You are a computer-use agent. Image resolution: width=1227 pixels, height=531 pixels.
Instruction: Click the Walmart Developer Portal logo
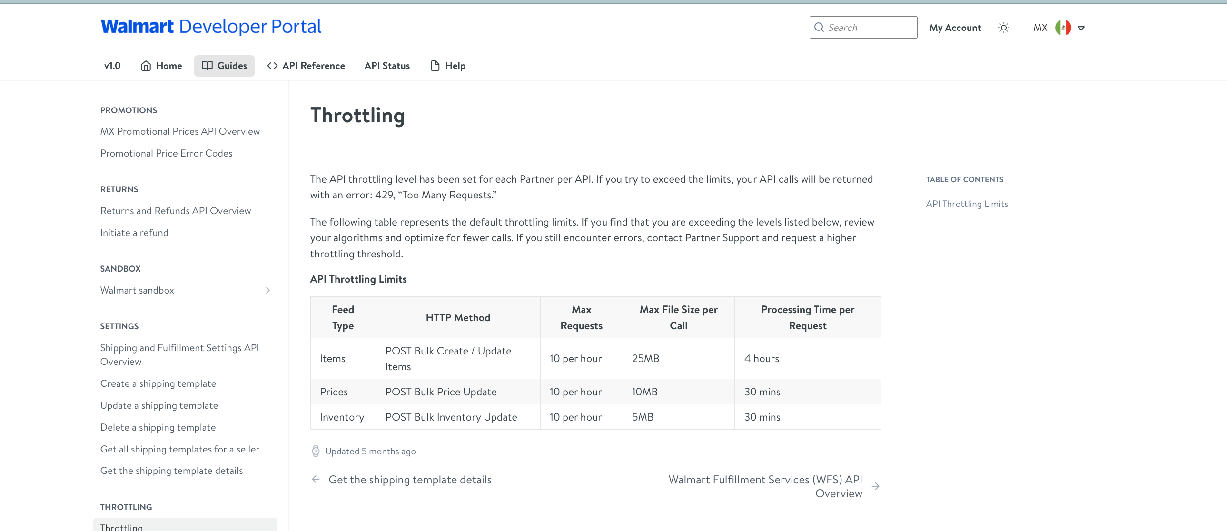point(210,27)
